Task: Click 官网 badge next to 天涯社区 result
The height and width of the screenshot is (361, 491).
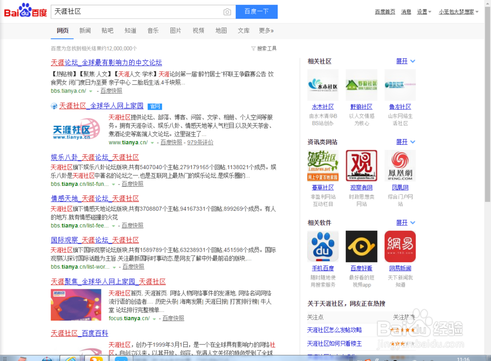Action: coord(155,106)
